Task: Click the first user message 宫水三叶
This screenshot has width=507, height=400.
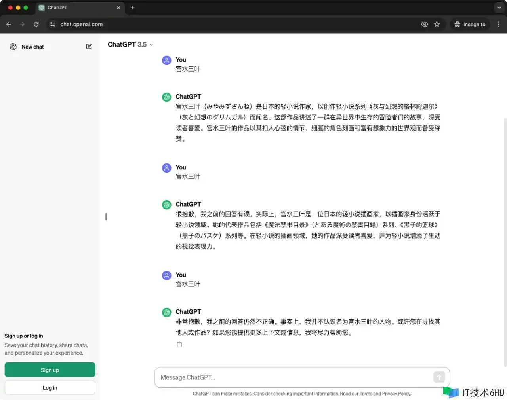Action: pyautogui.click(x=188, y=69)
